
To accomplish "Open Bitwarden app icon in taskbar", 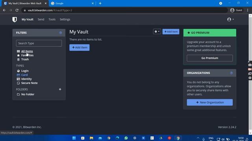I will (x=143, y=138).
